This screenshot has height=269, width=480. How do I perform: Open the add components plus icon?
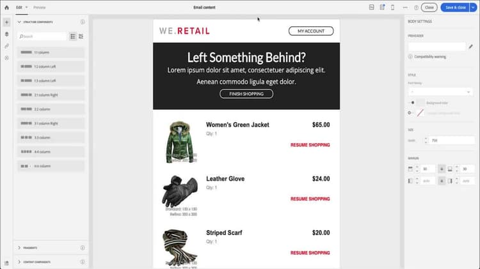pyautogui.click(x=7, y=22)
